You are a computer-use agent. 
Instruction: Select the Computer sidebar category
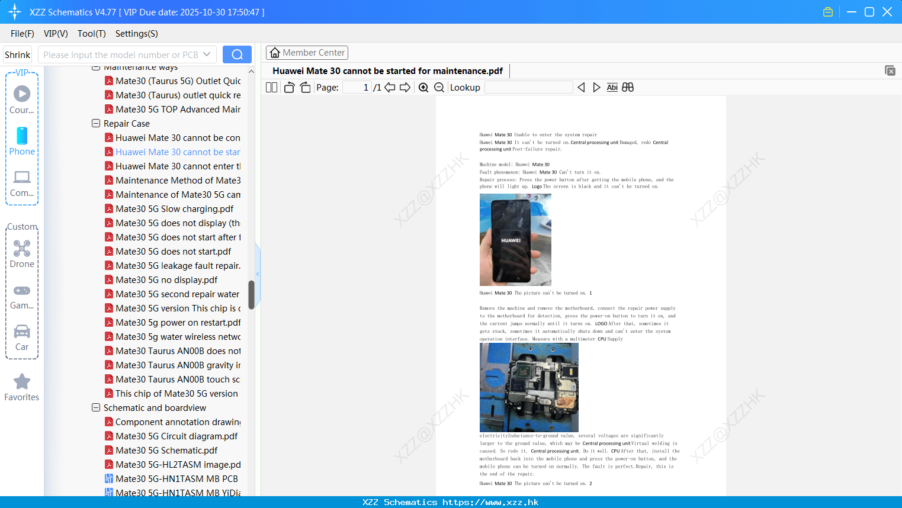click(x=22, y=183)
